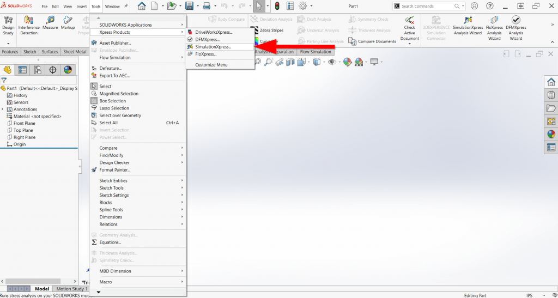Image resolution: width=558 pixels, height=298 pixels.
Task: Open File Explorer in task pane
Action: click(x=551, y=108)
